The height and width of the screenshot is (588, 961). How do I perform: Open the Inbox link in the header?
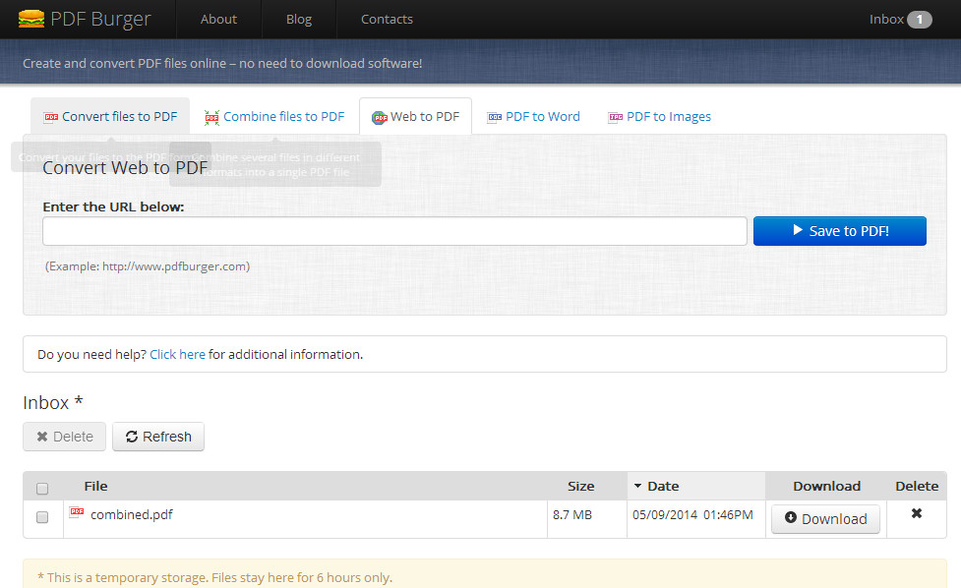886,20
